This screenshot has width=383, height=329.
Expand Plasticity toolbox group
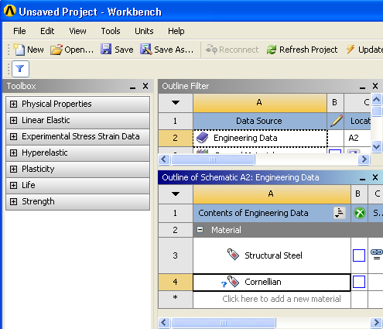coord(13,169)
